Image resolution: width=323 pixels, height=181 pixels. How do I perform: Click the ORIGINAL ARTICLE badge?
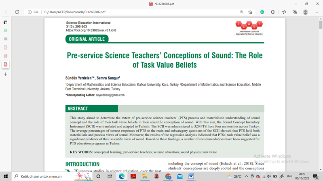(x=87, y=39)
